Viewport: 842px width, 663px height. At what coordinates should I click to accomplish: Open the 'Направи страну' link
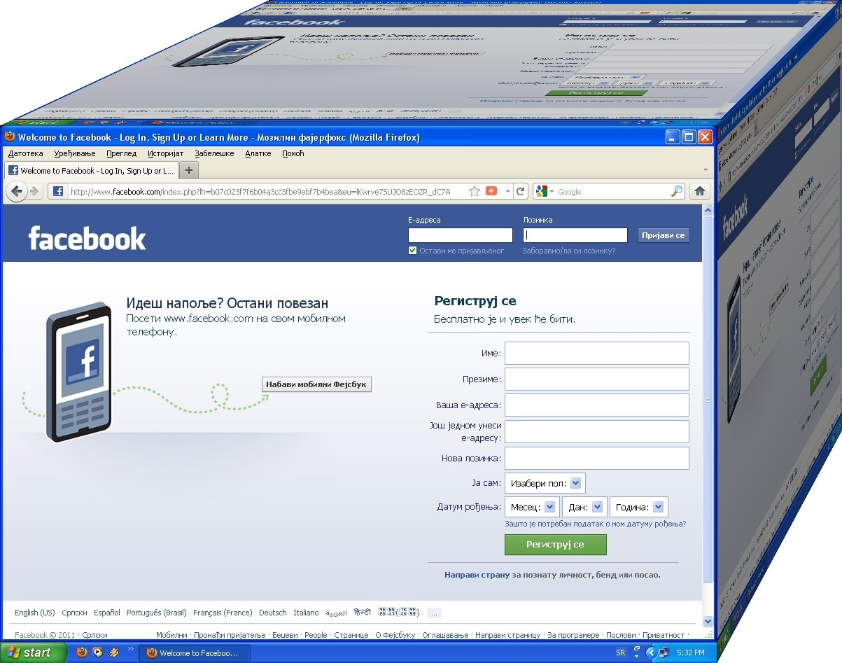click(x=477, y=575)
